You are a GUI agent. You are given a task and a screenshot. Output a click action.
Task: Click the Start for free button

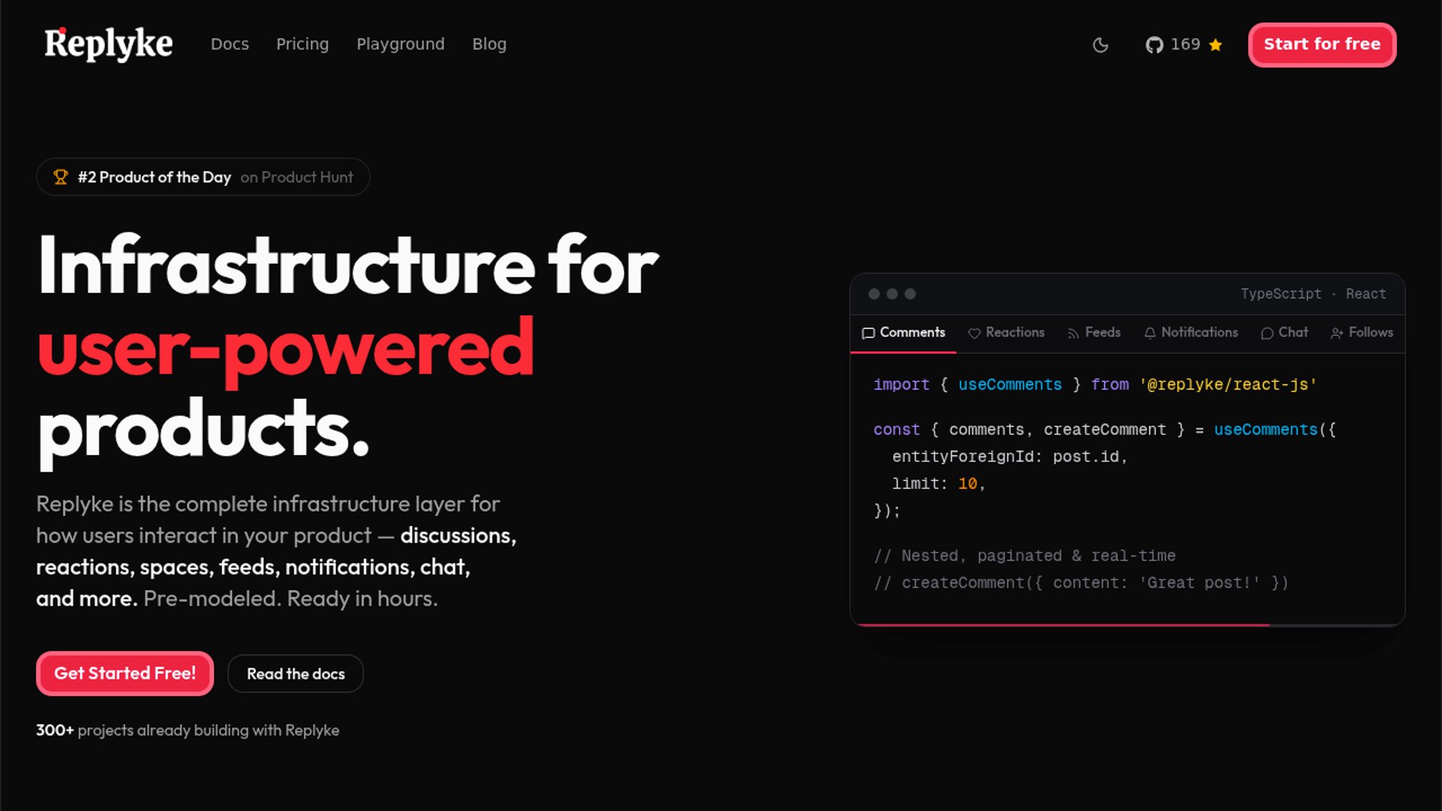1322,45
